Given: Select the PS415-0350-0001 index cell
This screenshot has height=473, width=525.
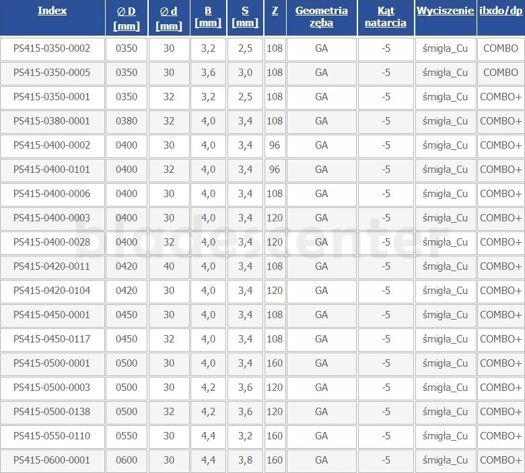Looking at the screenshot, I should tap(52, 97).
